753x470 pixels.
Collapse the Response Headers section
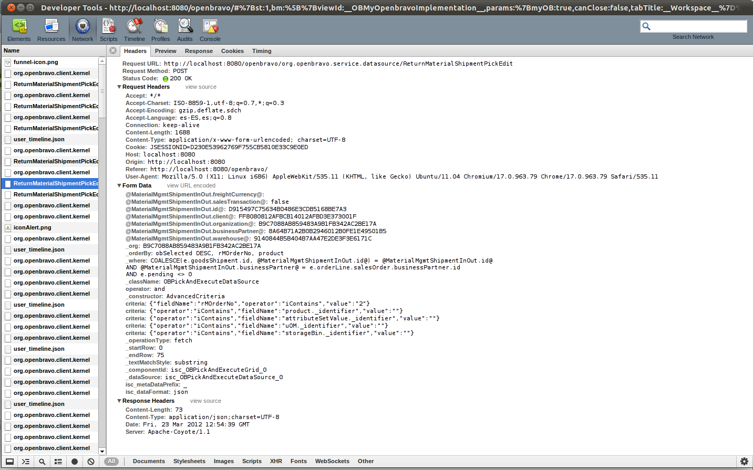click(119, 401)
